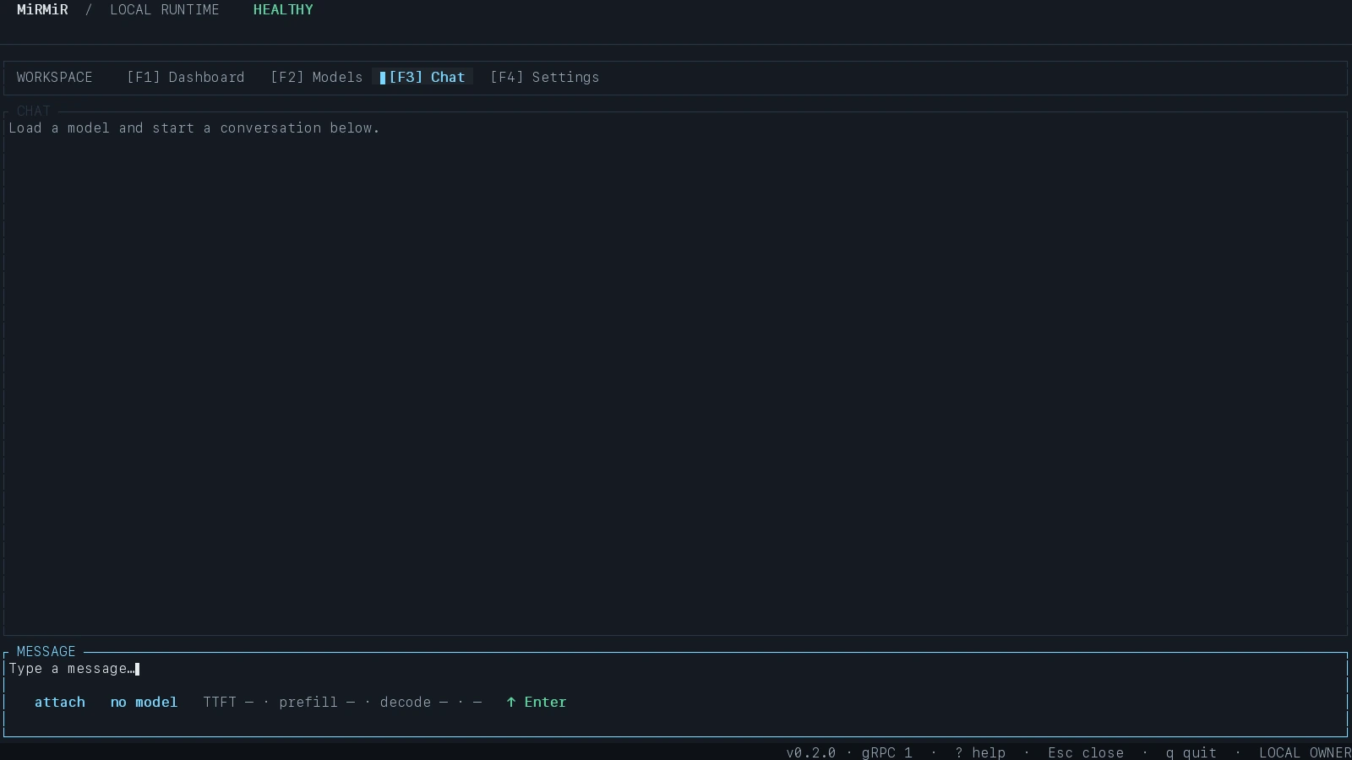The width and height of the screenshot is (1352, 760).
Task: Click 'q quit' in the status bar
Action: click(1191, 752)
